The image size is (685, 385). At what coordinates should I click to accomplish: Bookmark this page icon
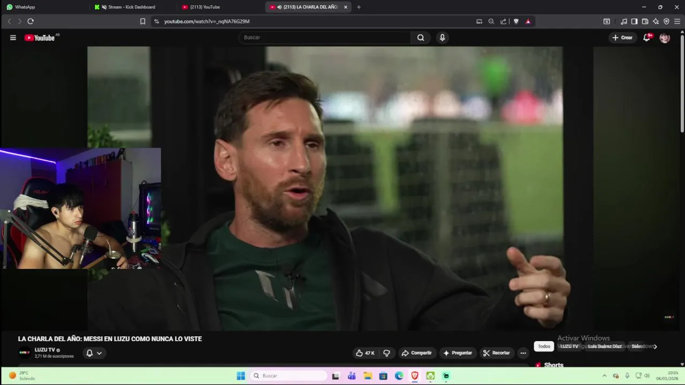[142, 21]
